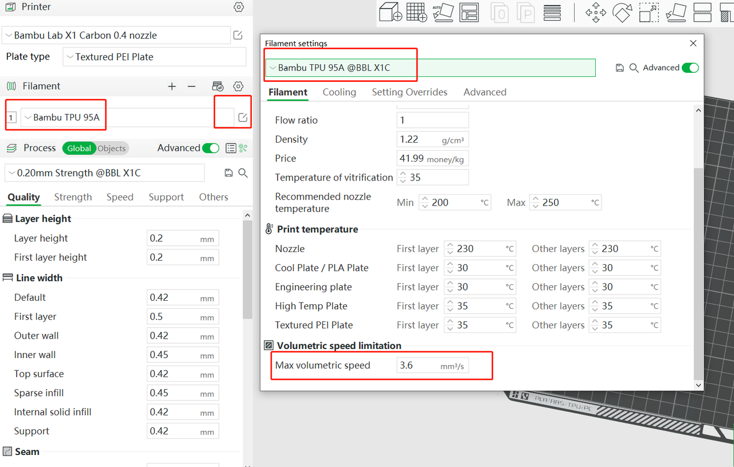Click the Auto orient icon
The height and width of the screenshot is (467, 734).
click(x=443, y=12)
